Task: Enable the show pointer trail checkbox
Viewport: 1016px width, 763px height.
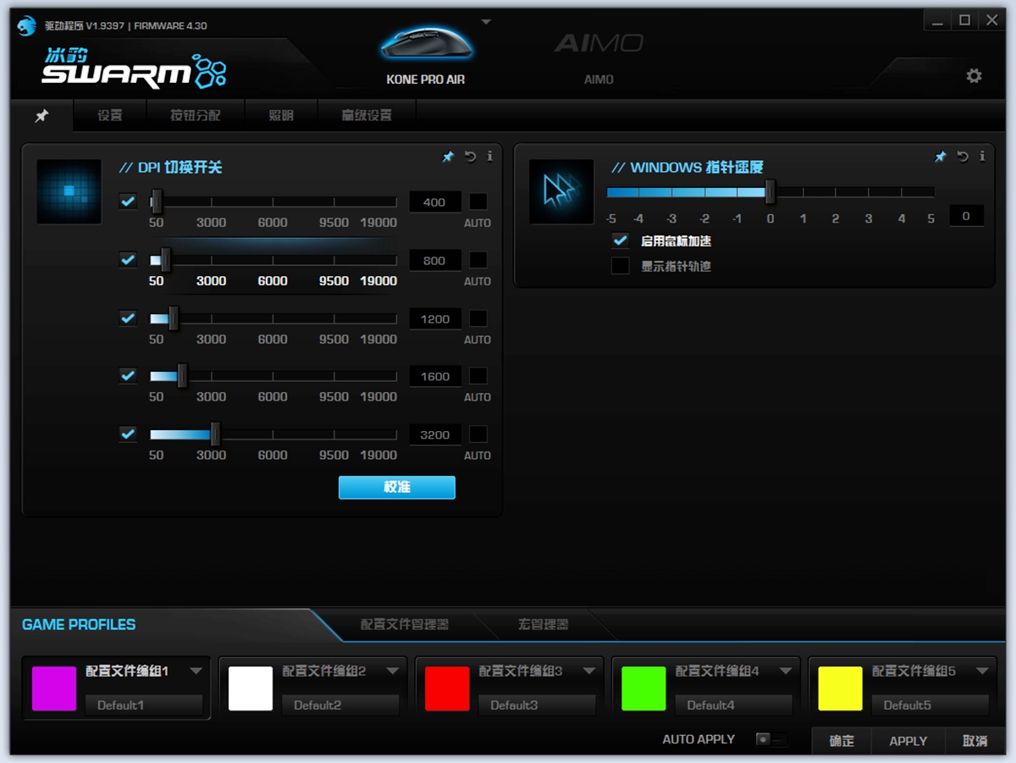Action: click(x=621, y=266)
